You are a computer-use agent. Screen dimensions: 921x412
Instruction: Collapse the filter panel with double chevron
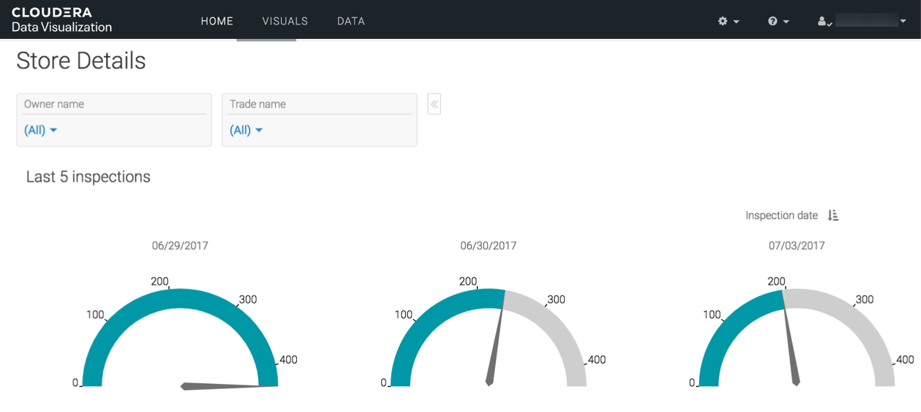click(x=434, y=104)
